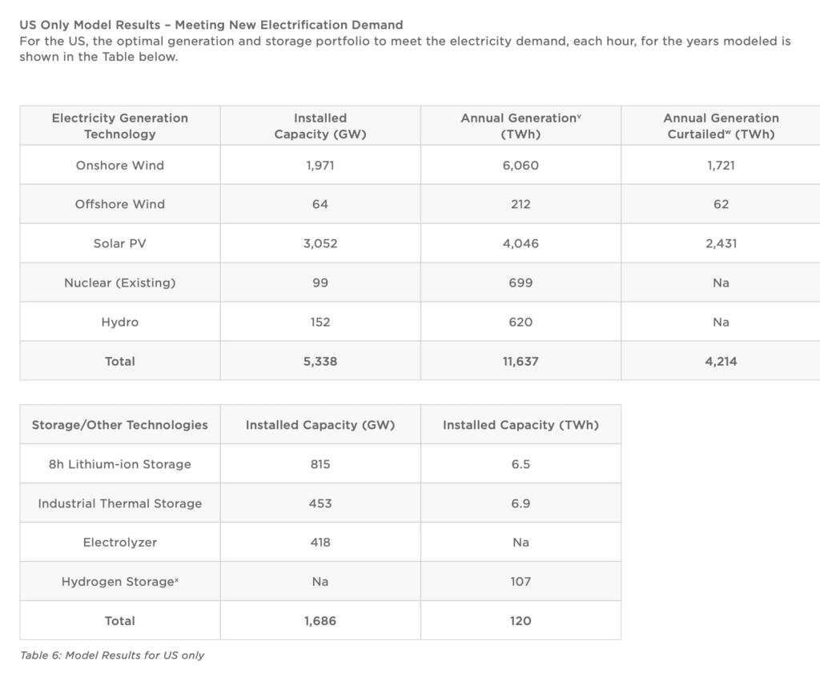The height and width of the screenshot is (673, 820).
Task: Select the 11,637 total annual generation value
Action: click(x=521, y=362)
